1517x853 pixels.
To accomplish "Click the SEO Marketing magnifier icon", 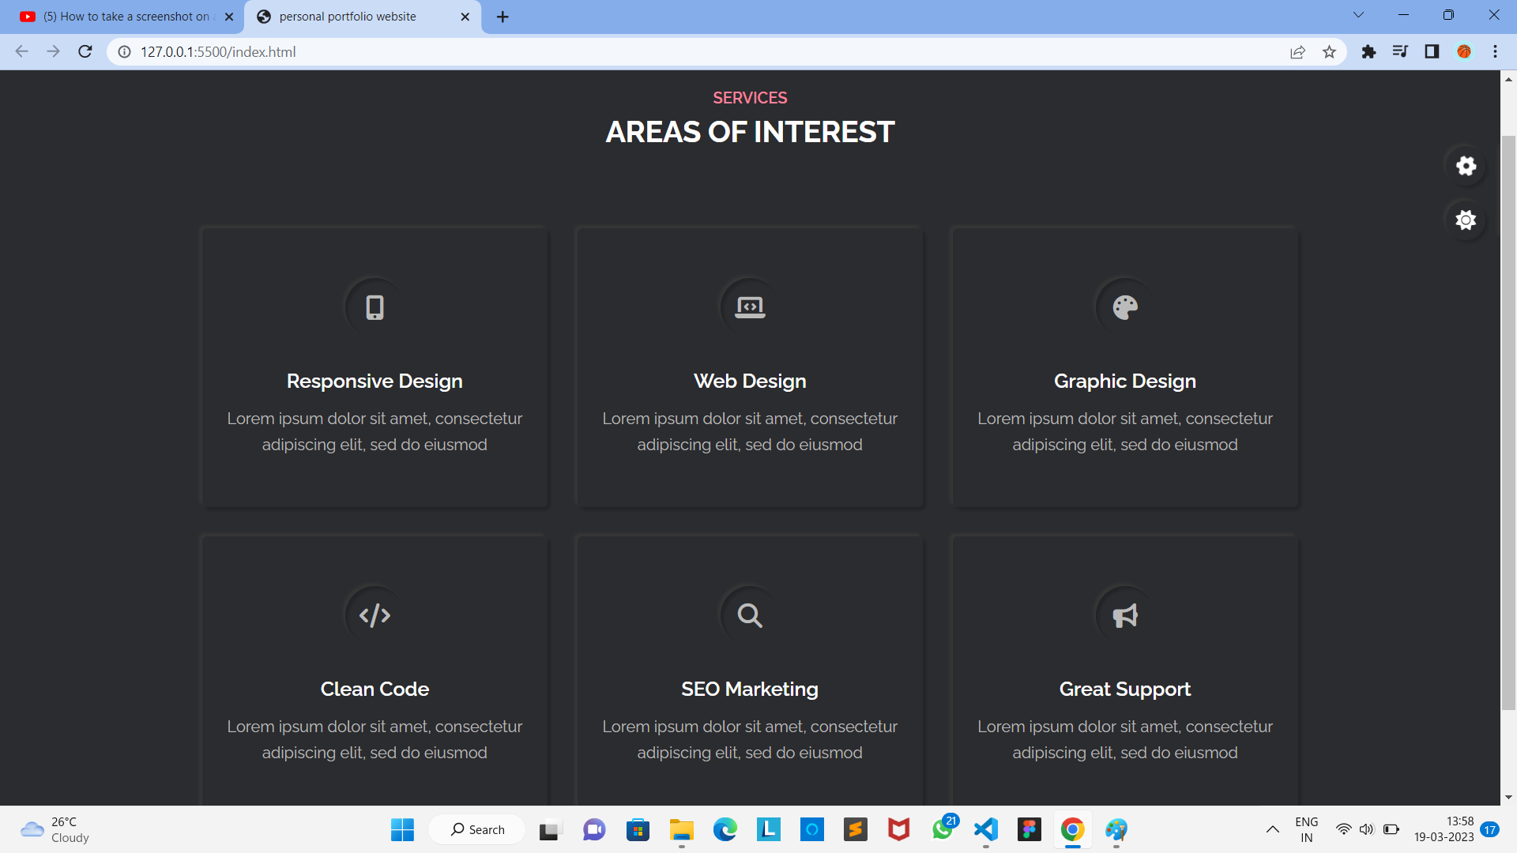I will tap(748, 614).
